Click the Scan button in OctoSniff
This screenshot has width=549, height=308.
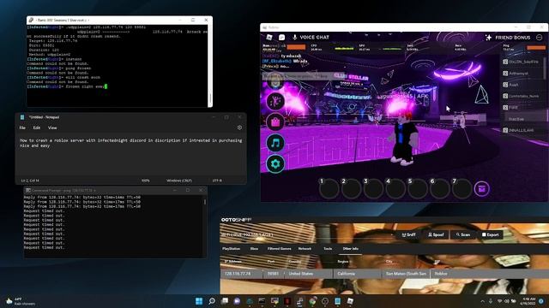(463, 234)
